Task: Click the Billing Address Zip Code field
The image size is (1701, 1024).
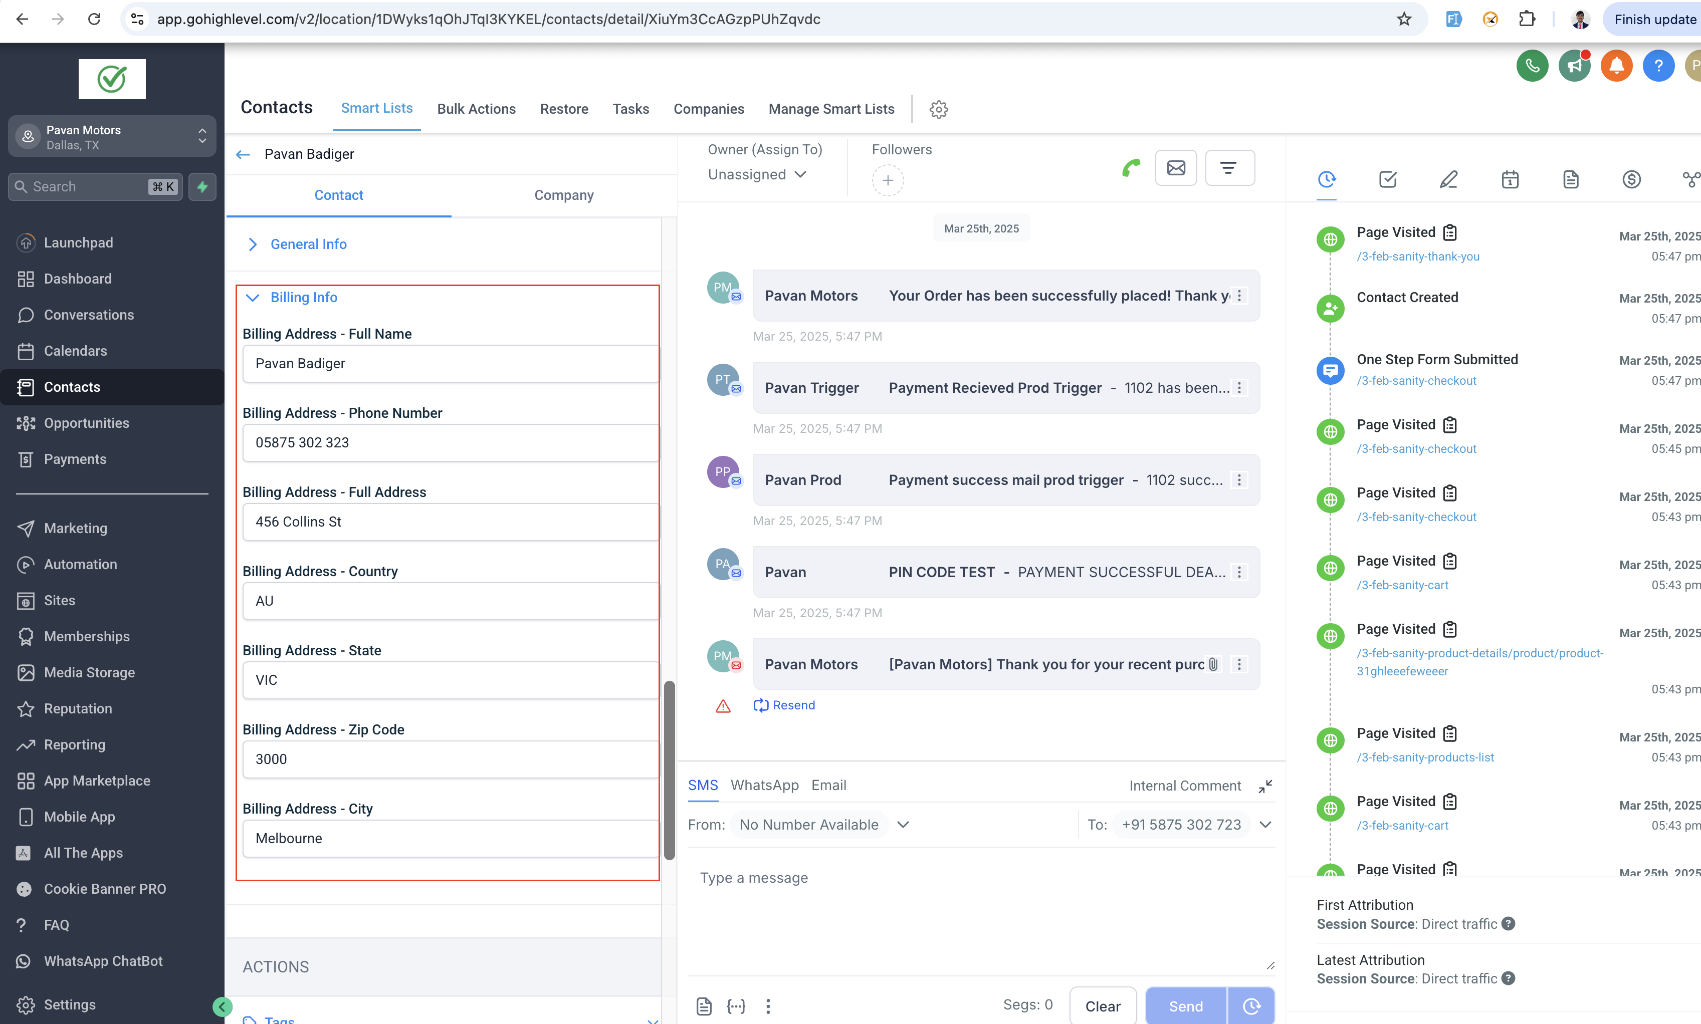Action: [450, 759]
